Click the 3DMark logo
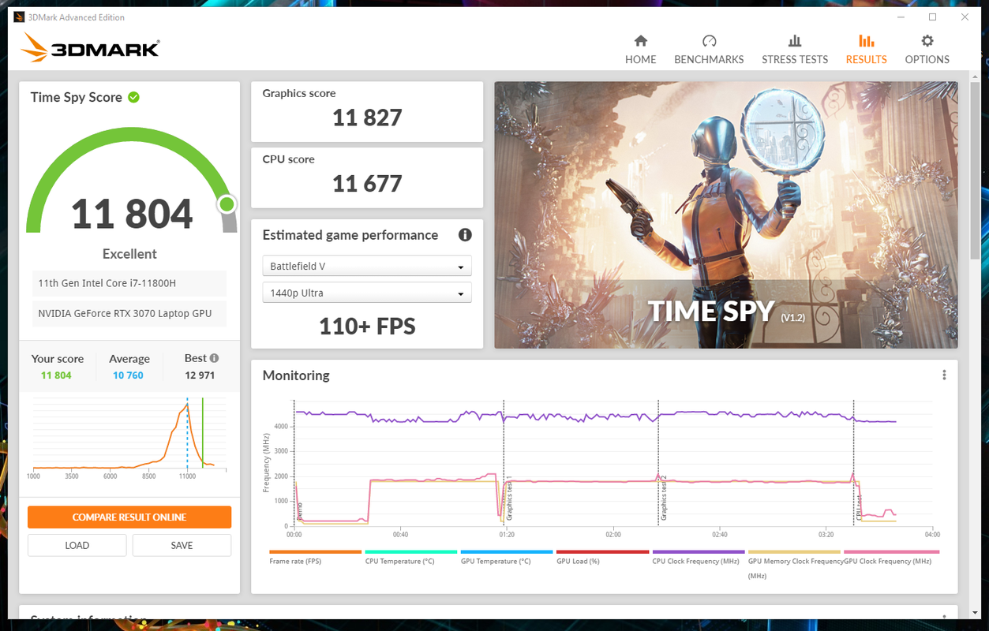This screenshot has height=631, width=989. click(91, 49)
